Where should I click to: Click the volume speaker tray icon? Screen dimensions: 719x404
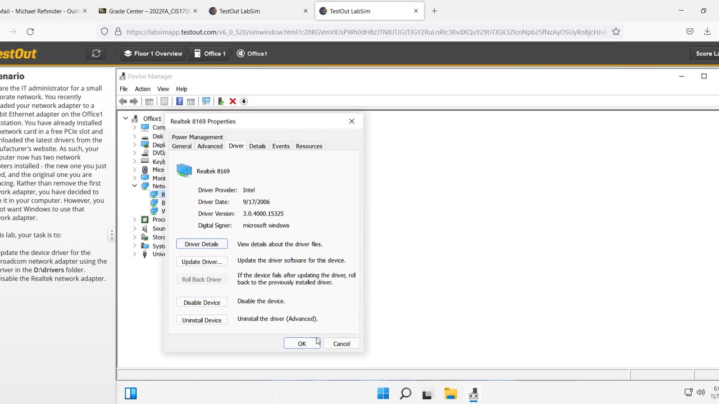pos(700,392)
